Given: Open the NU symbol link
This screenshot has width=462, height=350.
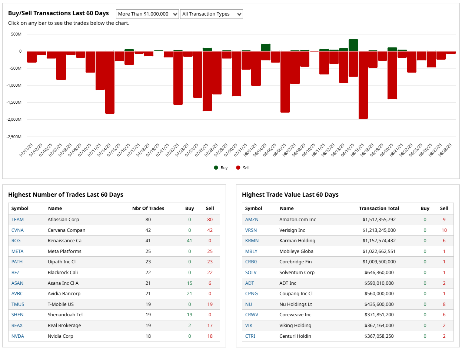Looking at the screenshot, I should pyautogui.click(x=249, y=304).
